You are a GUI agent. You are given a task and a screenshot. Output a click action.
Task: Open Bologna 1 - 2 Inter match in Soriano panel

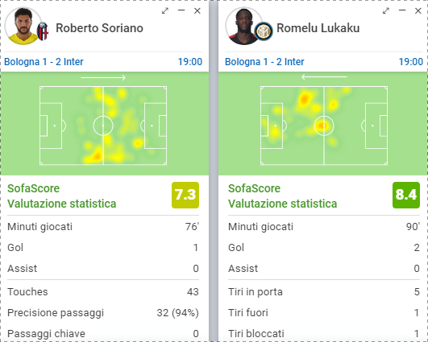pos(44,62)
